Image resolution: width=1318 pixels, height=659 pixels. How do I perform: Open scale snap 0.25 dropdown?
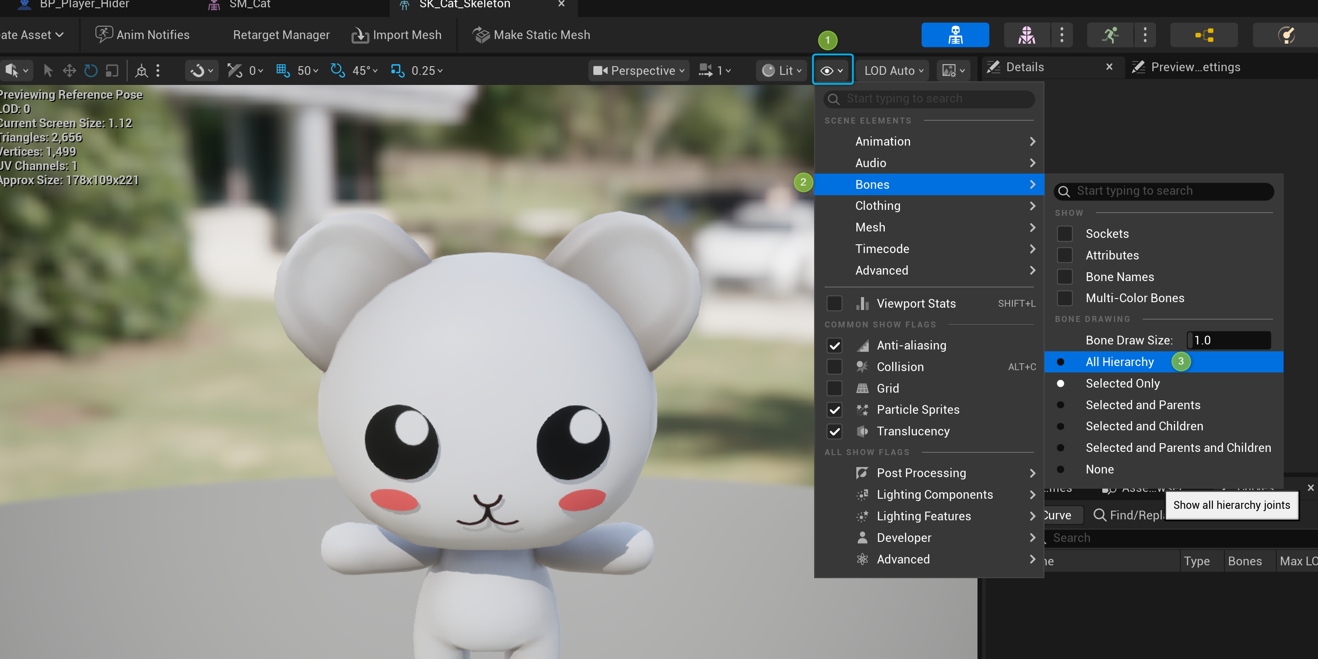click(x=427, y=70)
